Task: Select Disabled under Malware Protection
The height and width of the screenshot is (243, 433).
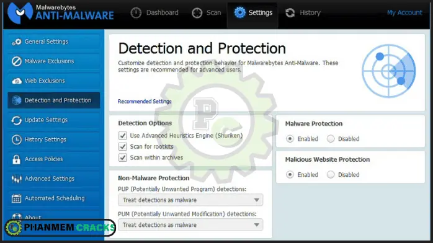Action: coord(331,139)
